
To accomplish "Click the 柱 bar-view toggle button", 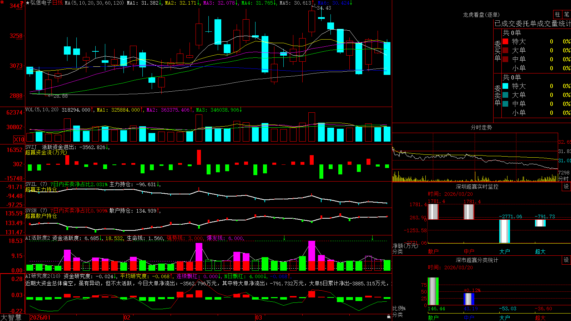I will (557, 14).
